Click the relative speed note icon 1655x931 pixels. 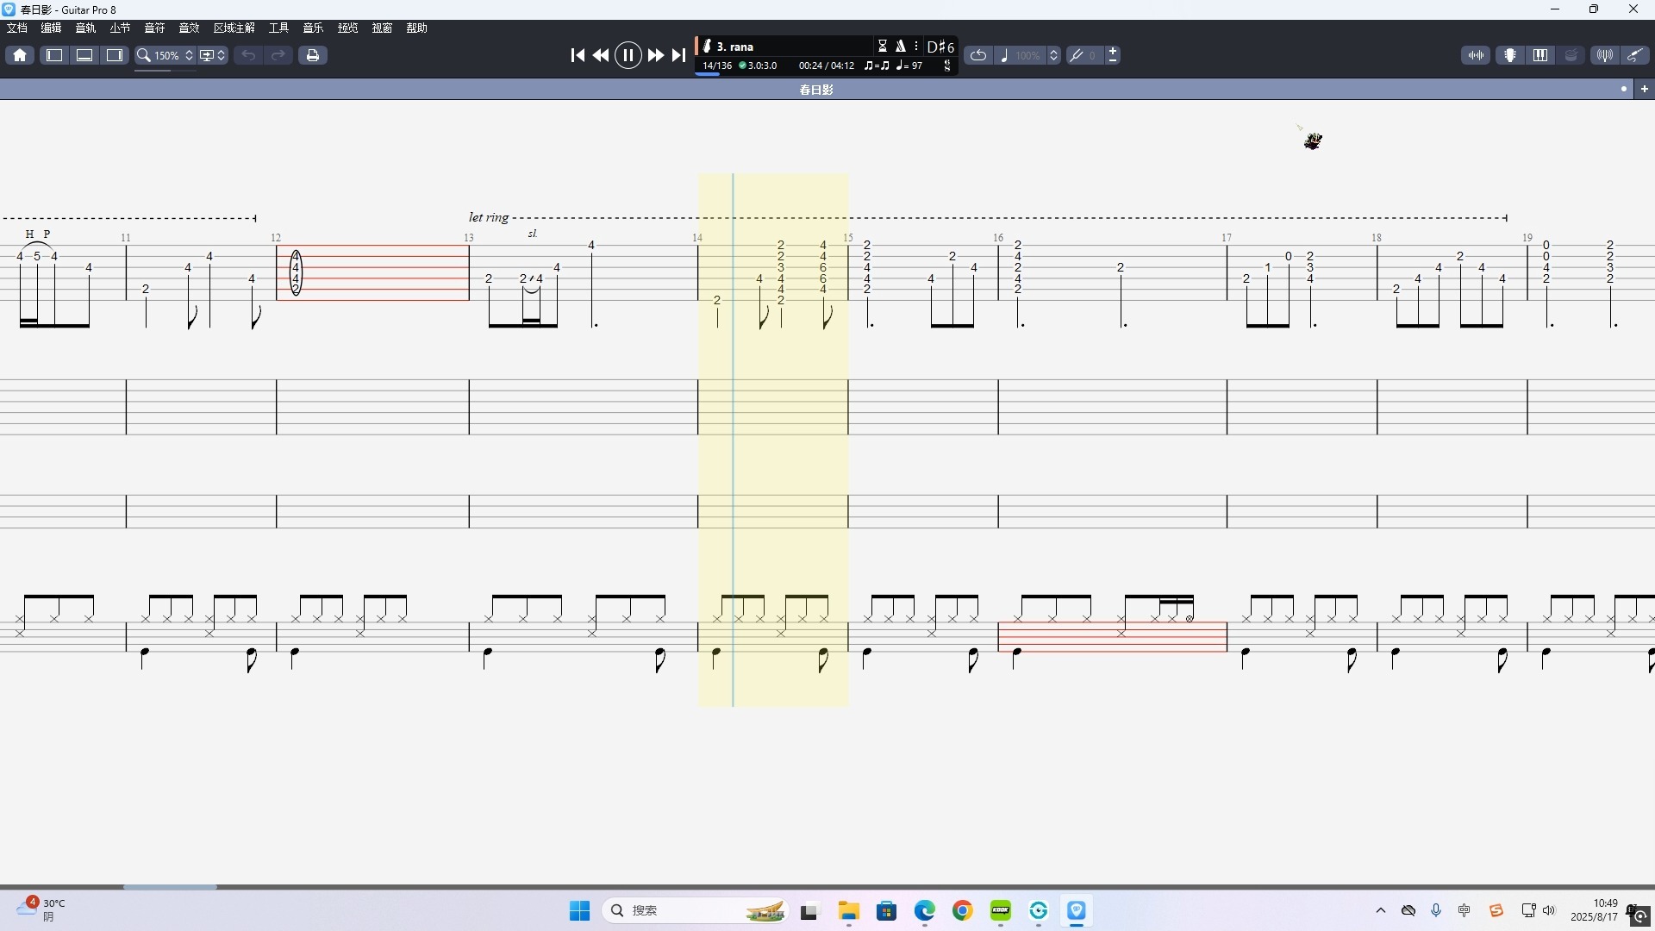[1004, 55]
